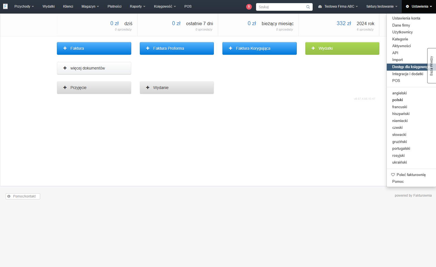Open POS in the top navigation bar
Viewport: 436px width, 267px height.
[x=188, y=6]
